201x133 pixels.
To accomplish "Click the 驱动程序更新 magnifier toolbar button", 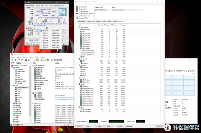I will pyautogui.click(x=56, y=60).
